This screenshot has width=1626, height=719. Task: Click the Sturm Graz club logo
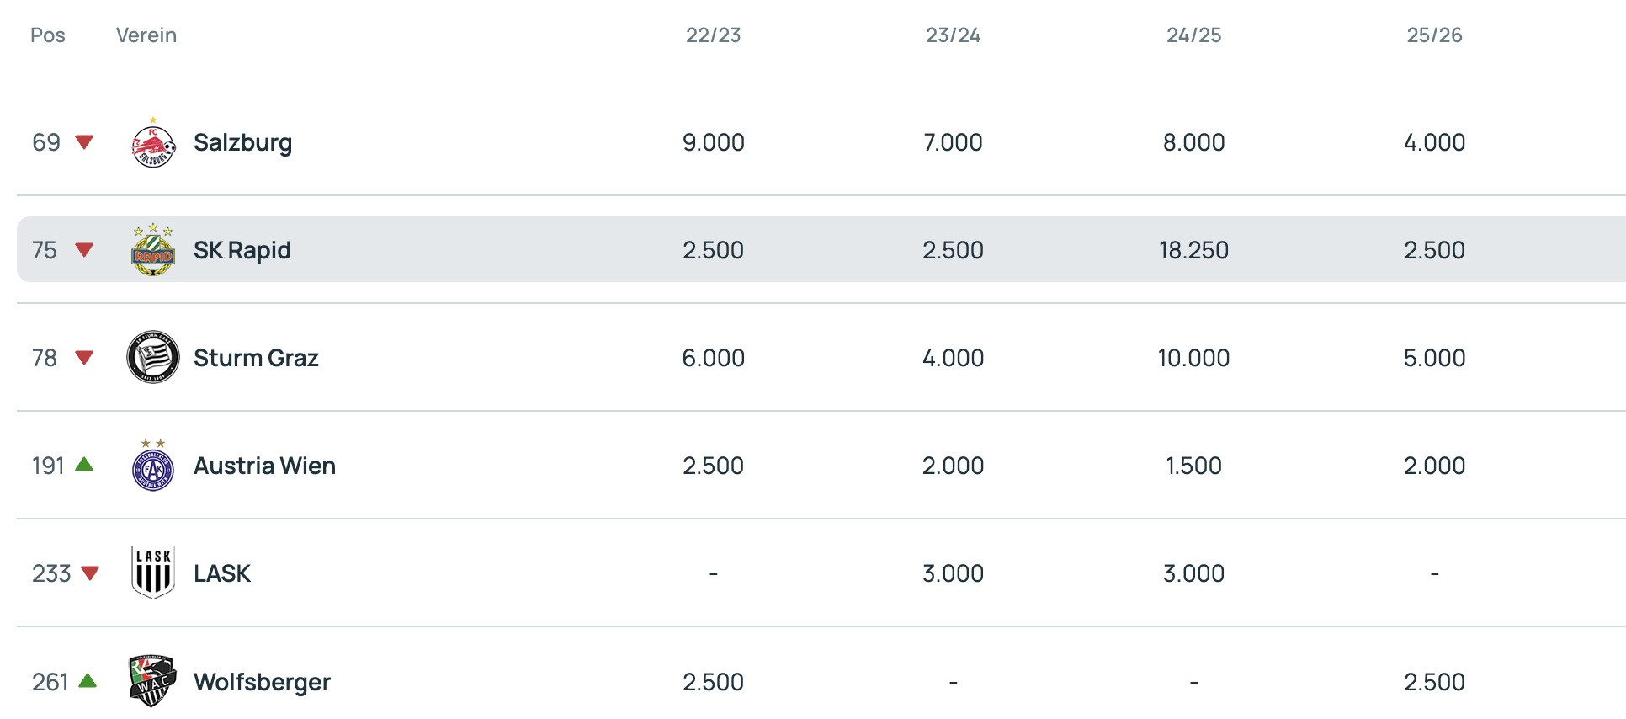pyautogui.click(x=153, y=357)
